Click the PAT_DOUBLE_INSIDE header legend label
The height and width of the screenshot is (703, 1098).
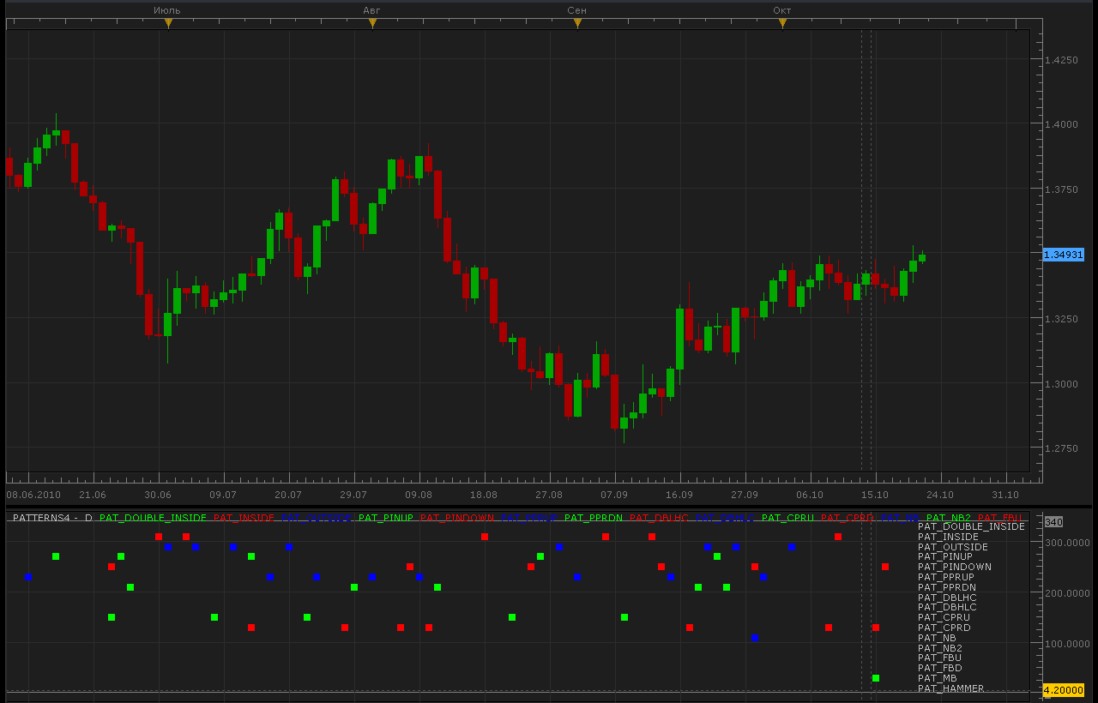(x=153, y=518)
